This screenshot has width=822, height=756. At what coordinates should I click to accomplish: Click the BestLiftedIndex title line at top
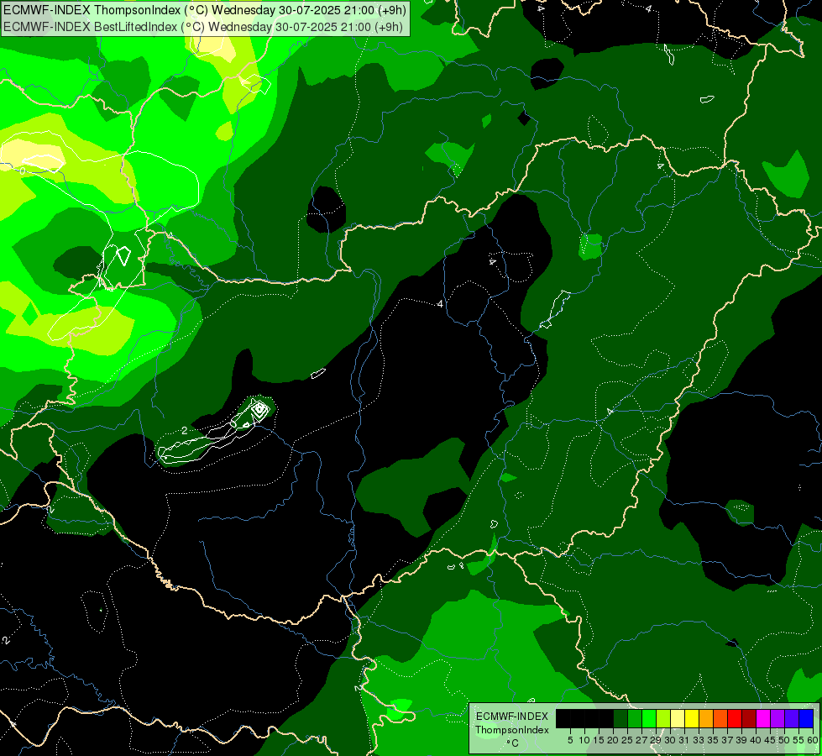[203, 27]
